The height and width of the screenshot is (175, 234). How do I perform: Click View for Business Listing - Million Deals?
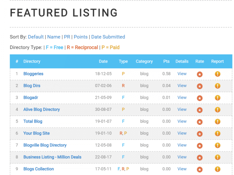click(x=182, y=157)
